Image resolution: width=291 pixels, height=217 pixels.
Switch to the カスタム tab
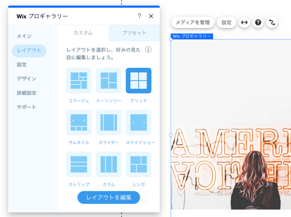click(83, 33)
